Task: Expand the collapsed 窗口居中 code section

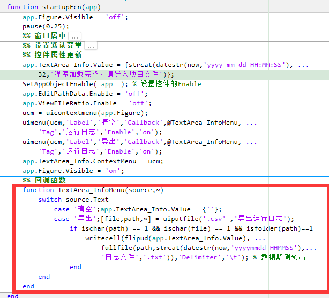Action: tap(74, 36)
